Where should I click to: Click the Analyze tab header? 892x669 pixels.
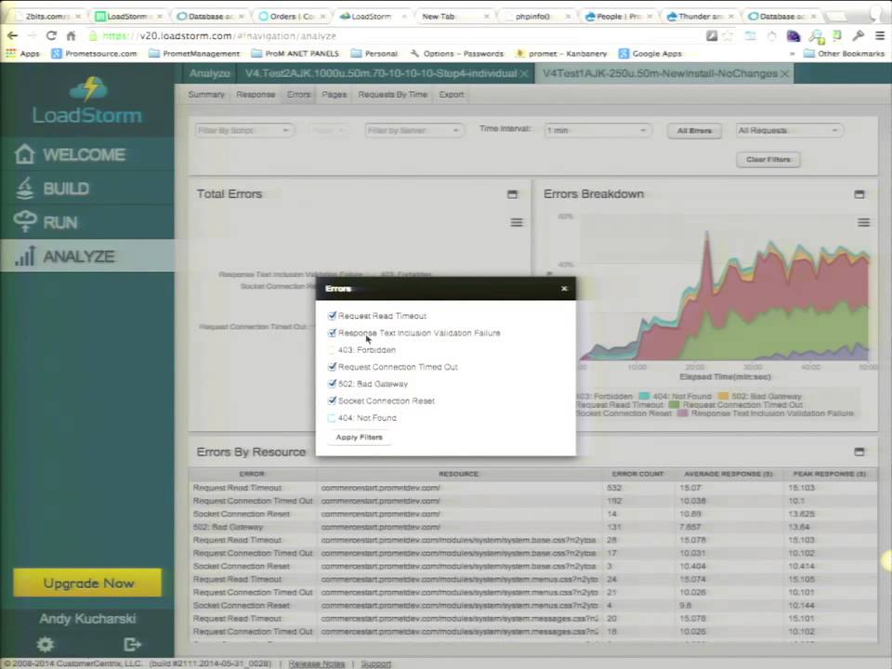[x=209, y=73]
